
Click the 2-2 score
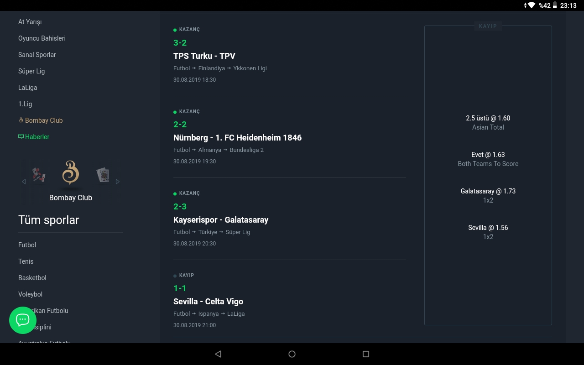[x=180, y=125]
